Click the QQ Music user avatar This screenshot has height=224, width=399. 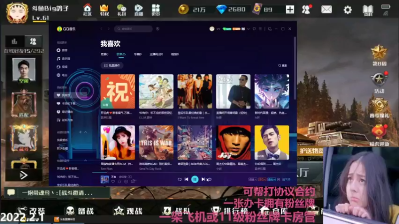(211, 29)
